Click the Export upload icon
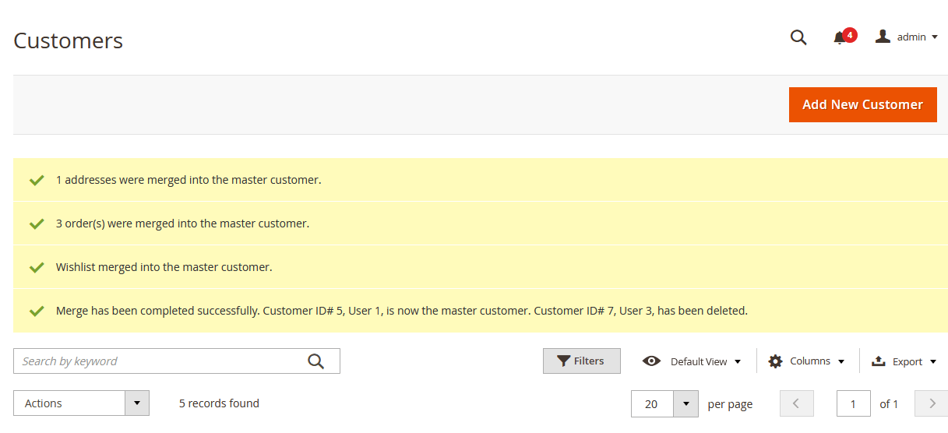948x433 pixels. pos(878,361)
